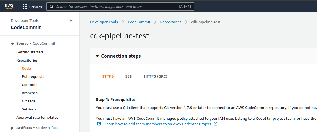317x132 pixels.
Task: Learn how to add team members link
Action: coord(158,124)
